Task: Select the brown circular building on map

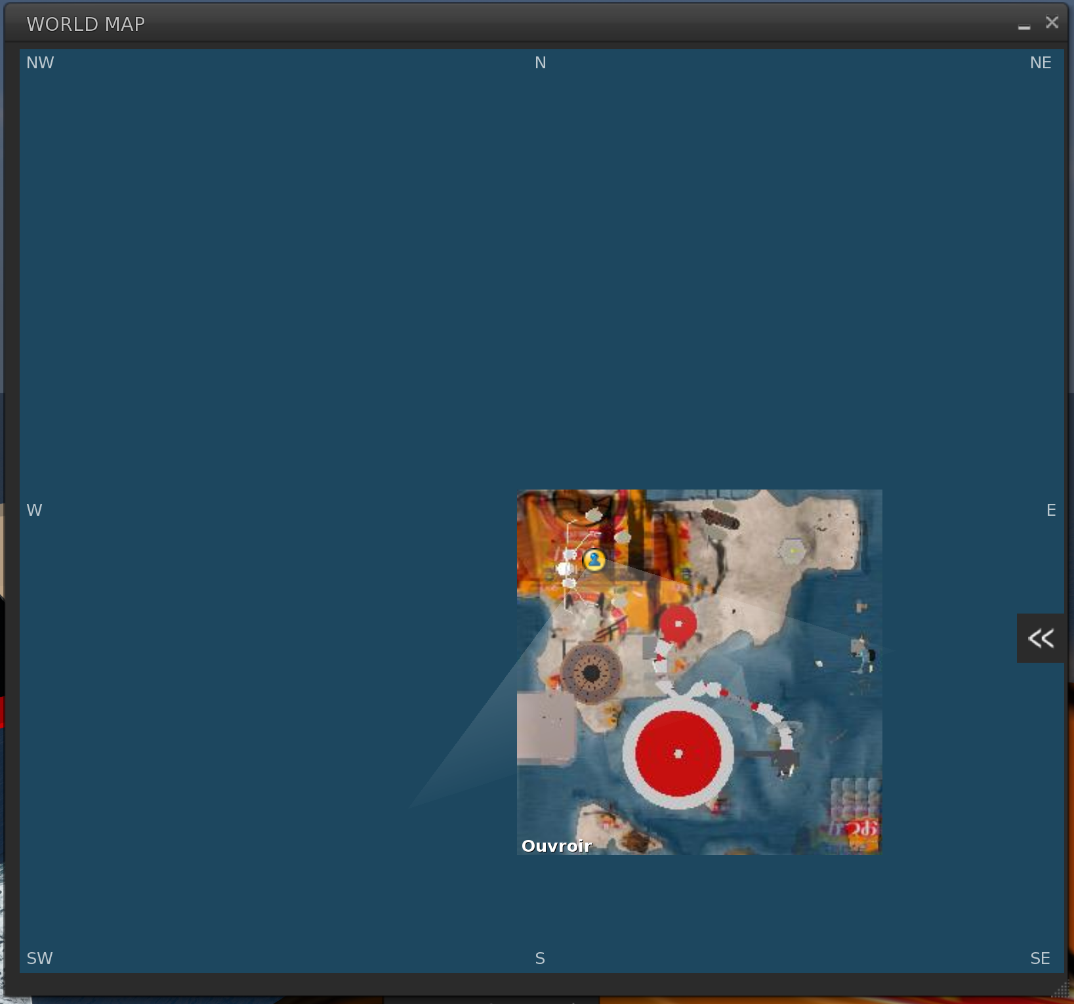Action: coord(591,673)
